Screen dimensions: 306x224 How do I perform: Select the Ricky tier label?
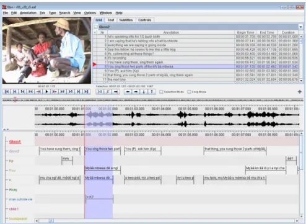click(13, 190)
